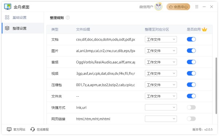The height and width of the screenshot is (136, 219).
Task: Enable the 网页链接 rule toggle
Action: 191,119
